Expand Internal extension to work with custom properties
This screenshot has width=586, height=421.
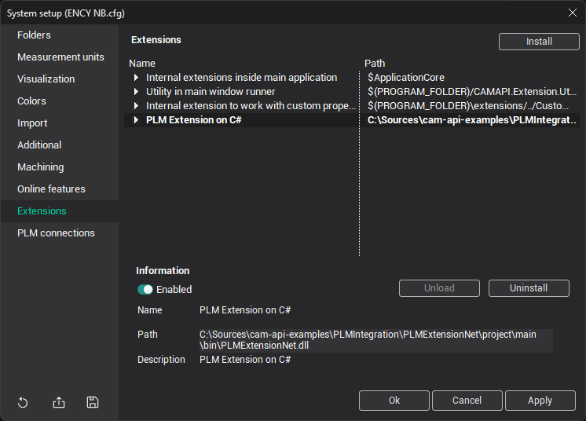(136, 106)
